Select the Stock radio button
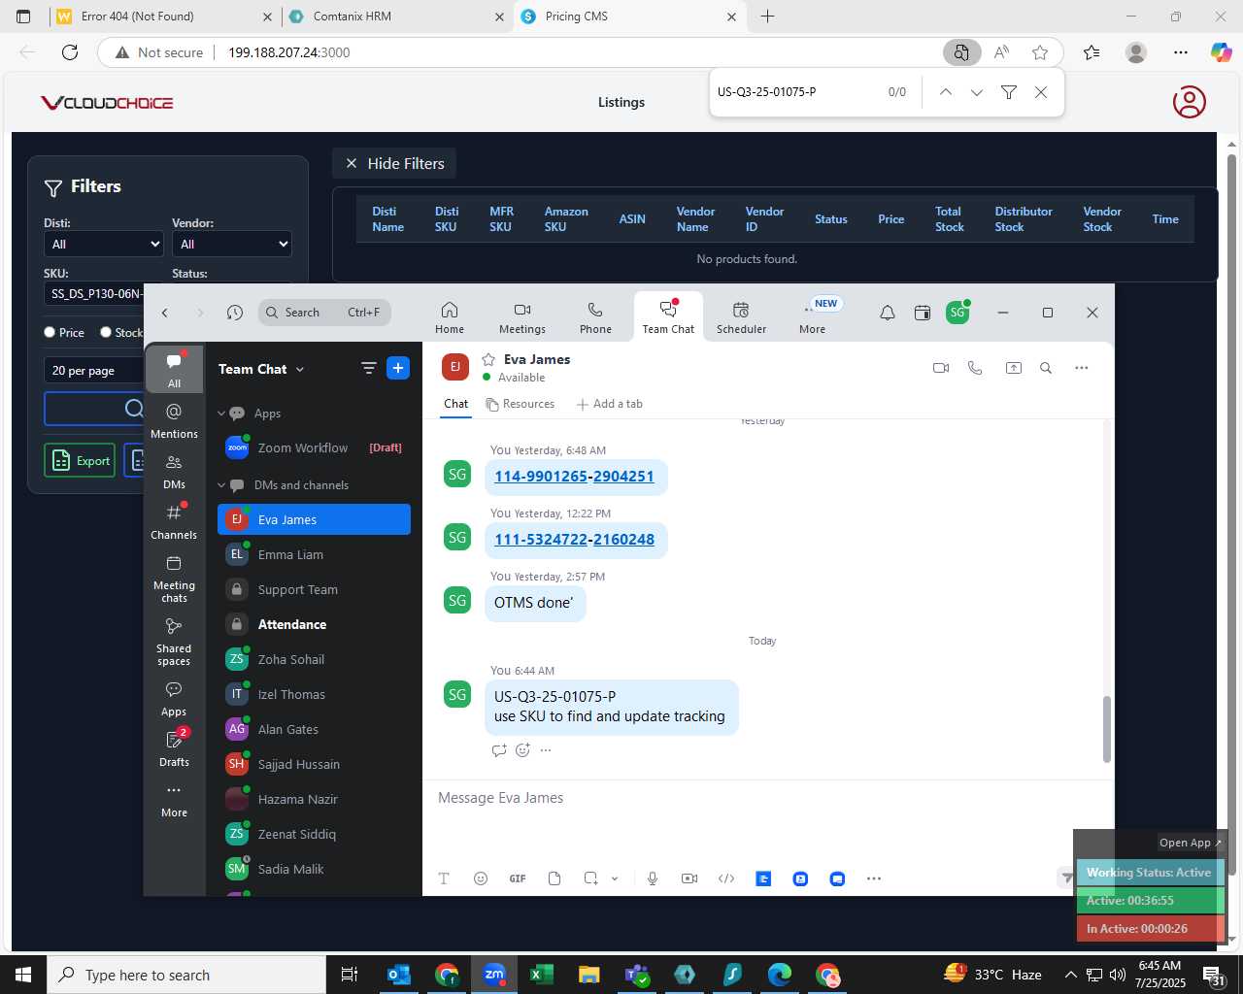The height and width of the screenshot is (994, 1243). [106, 332]
